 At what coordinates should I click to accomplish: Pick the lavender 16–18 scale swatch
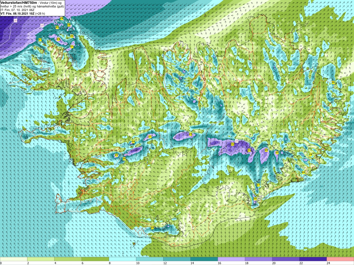[231, 259]
